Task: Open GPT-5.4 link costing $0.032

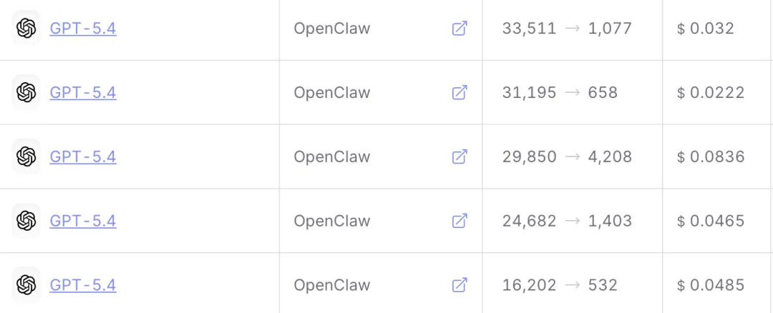Action: [83, 29]
